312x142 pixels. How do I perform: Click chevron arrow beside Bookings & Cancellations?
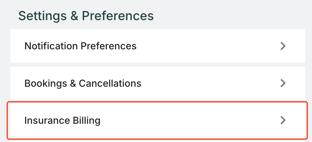click(283, 83)
